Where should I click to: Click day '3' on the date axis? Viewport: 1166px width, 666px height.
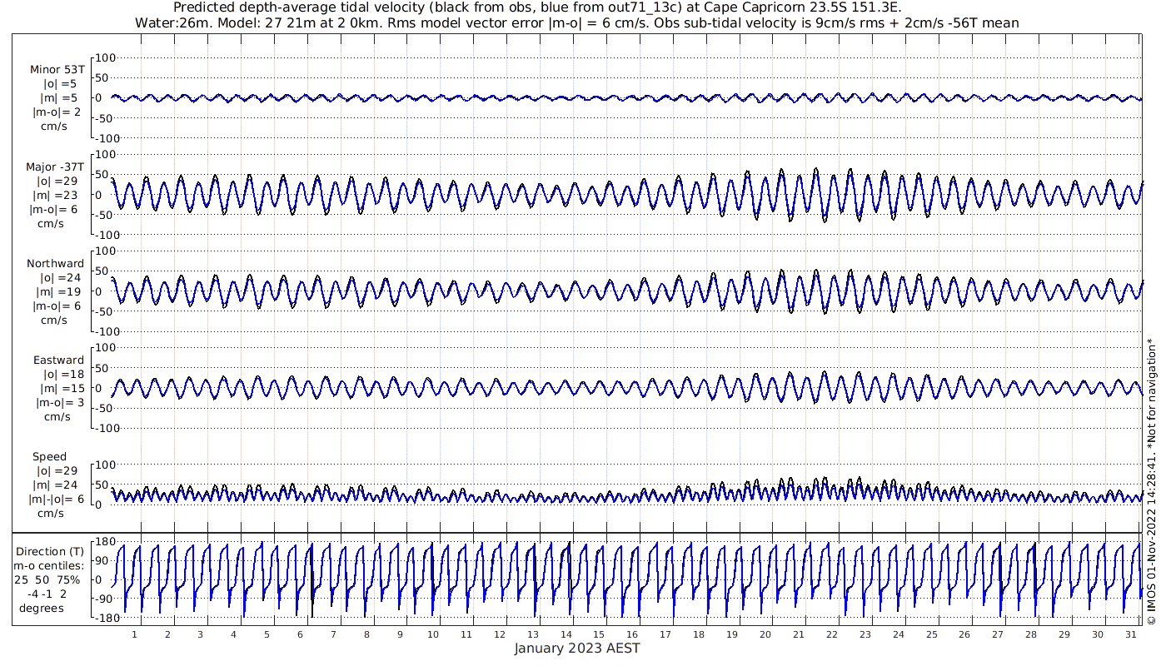[x=200, y=634]
